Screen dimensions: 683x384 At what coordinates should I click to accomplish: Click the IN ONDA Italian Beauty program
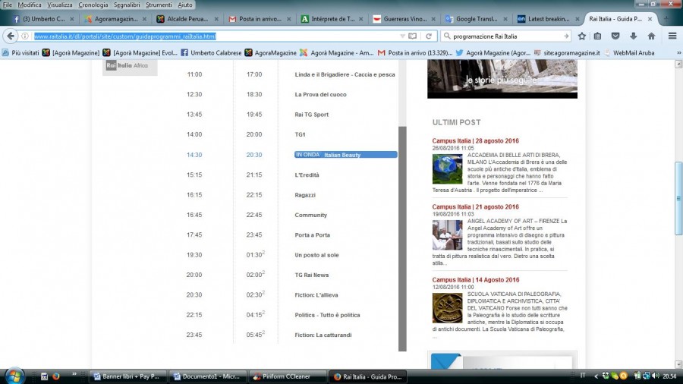(x=345, y=155)
